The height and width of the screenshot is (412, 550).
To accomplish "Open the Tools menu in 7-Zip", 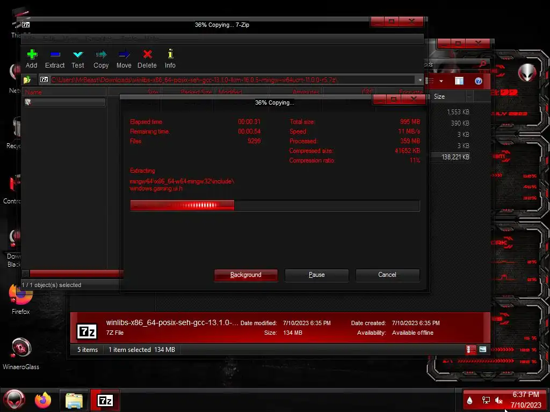I will click(x=129, y=39).
